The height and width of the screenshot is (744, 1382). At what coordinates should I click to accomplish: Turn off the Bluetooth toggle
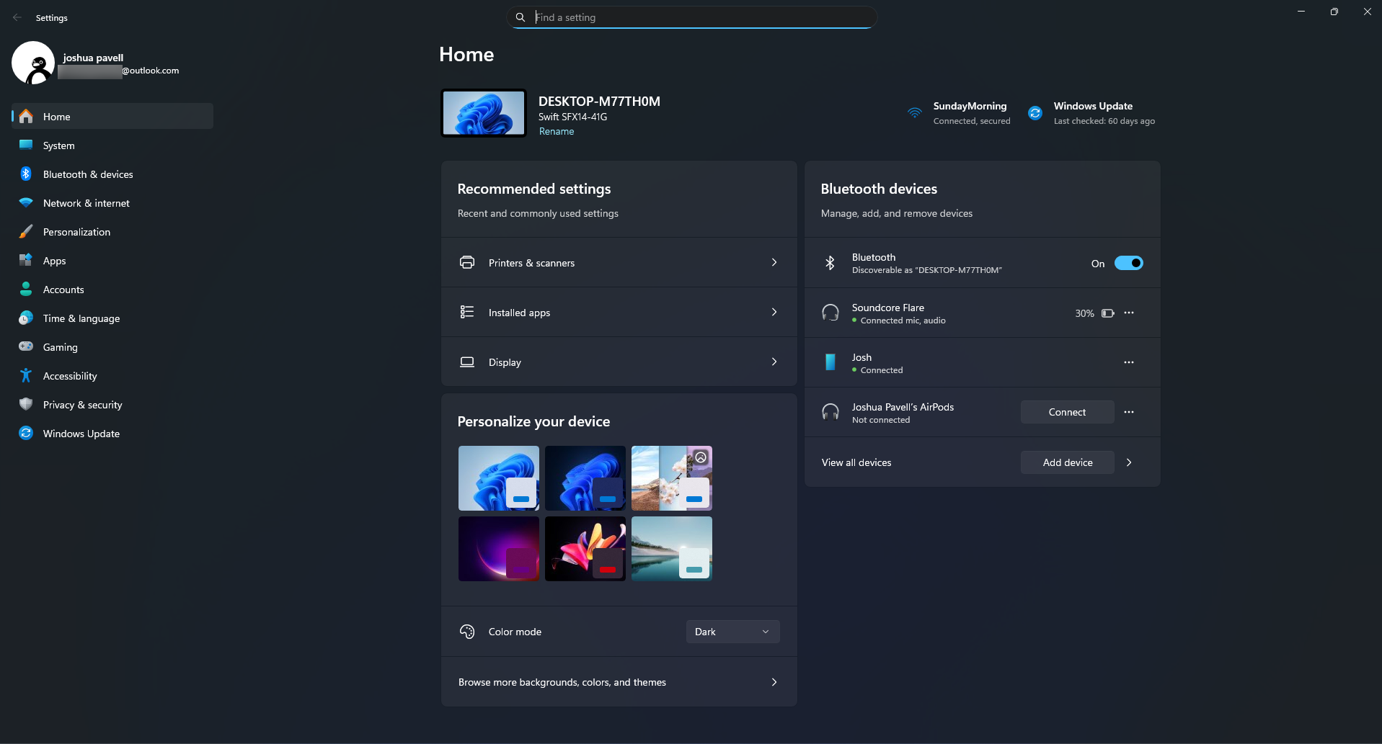[x=1128, y=263]
